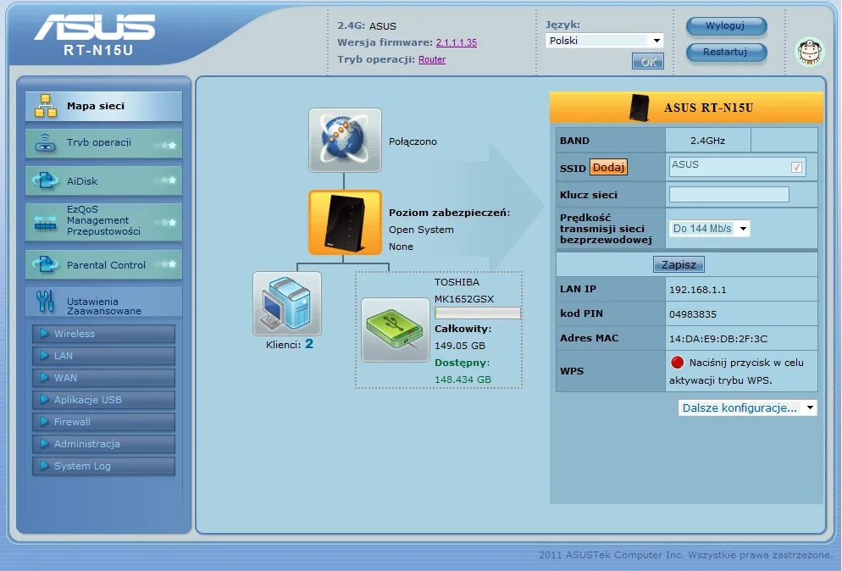The width and height of the screenshot is (842, 571).
Task: Click the MAC address 14:DA:E9:DB:2F:3C
Action: (x=718, y=339)
